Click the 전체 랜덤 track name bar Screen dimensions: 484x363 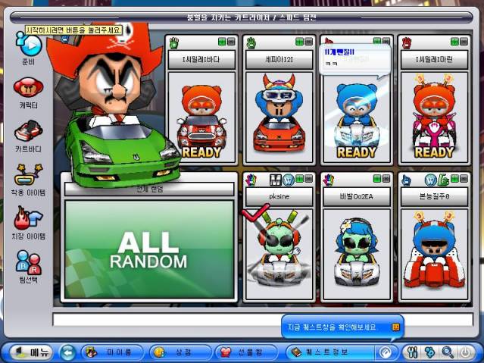tap(149, 189)
